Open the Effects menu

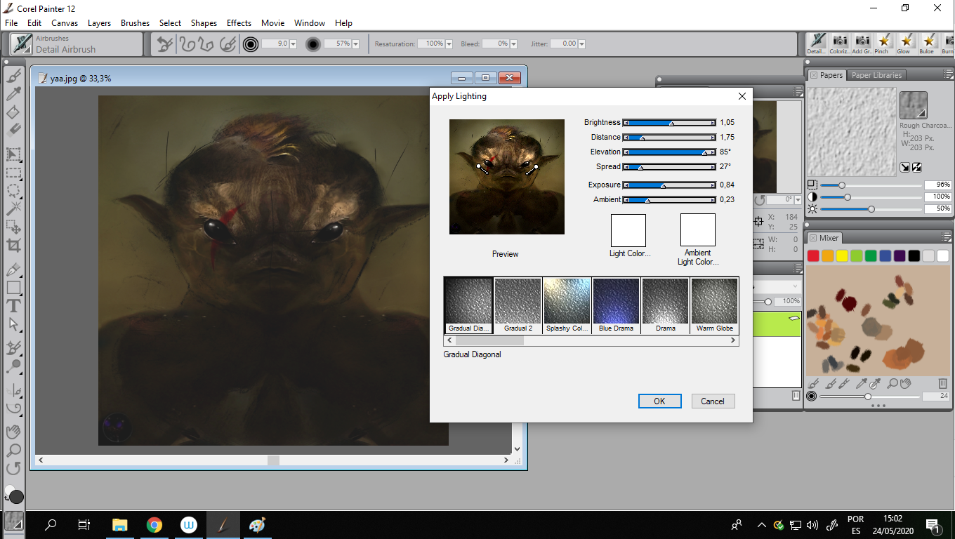tap(239, 23)
